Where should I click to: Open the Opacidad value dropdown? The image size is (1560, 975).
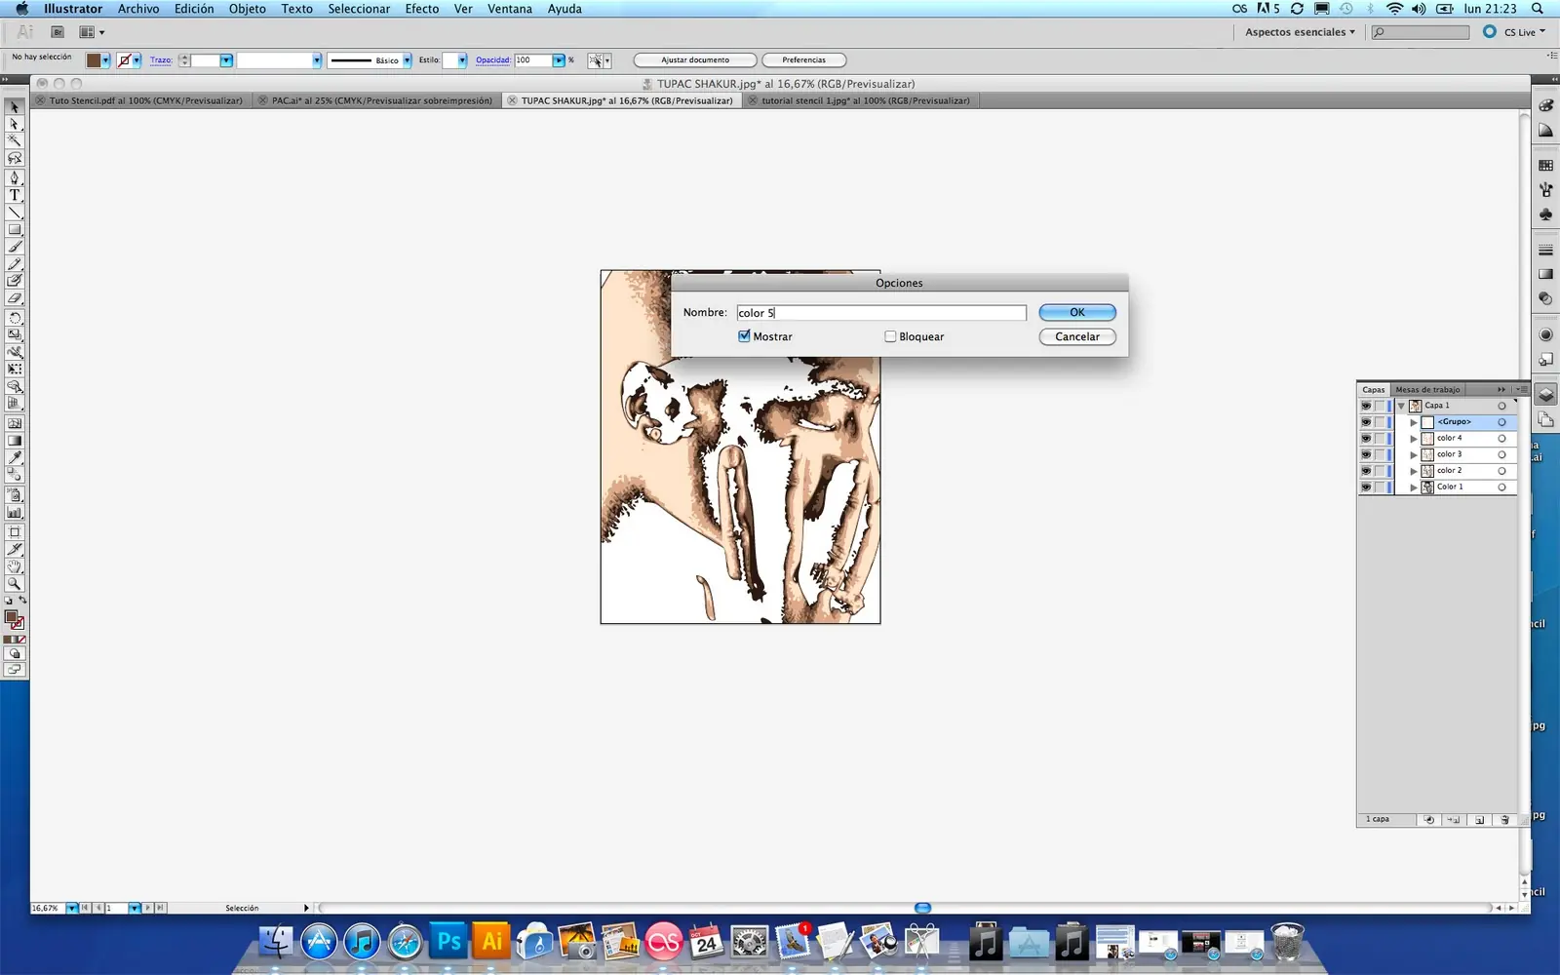(x=559, y=60)
